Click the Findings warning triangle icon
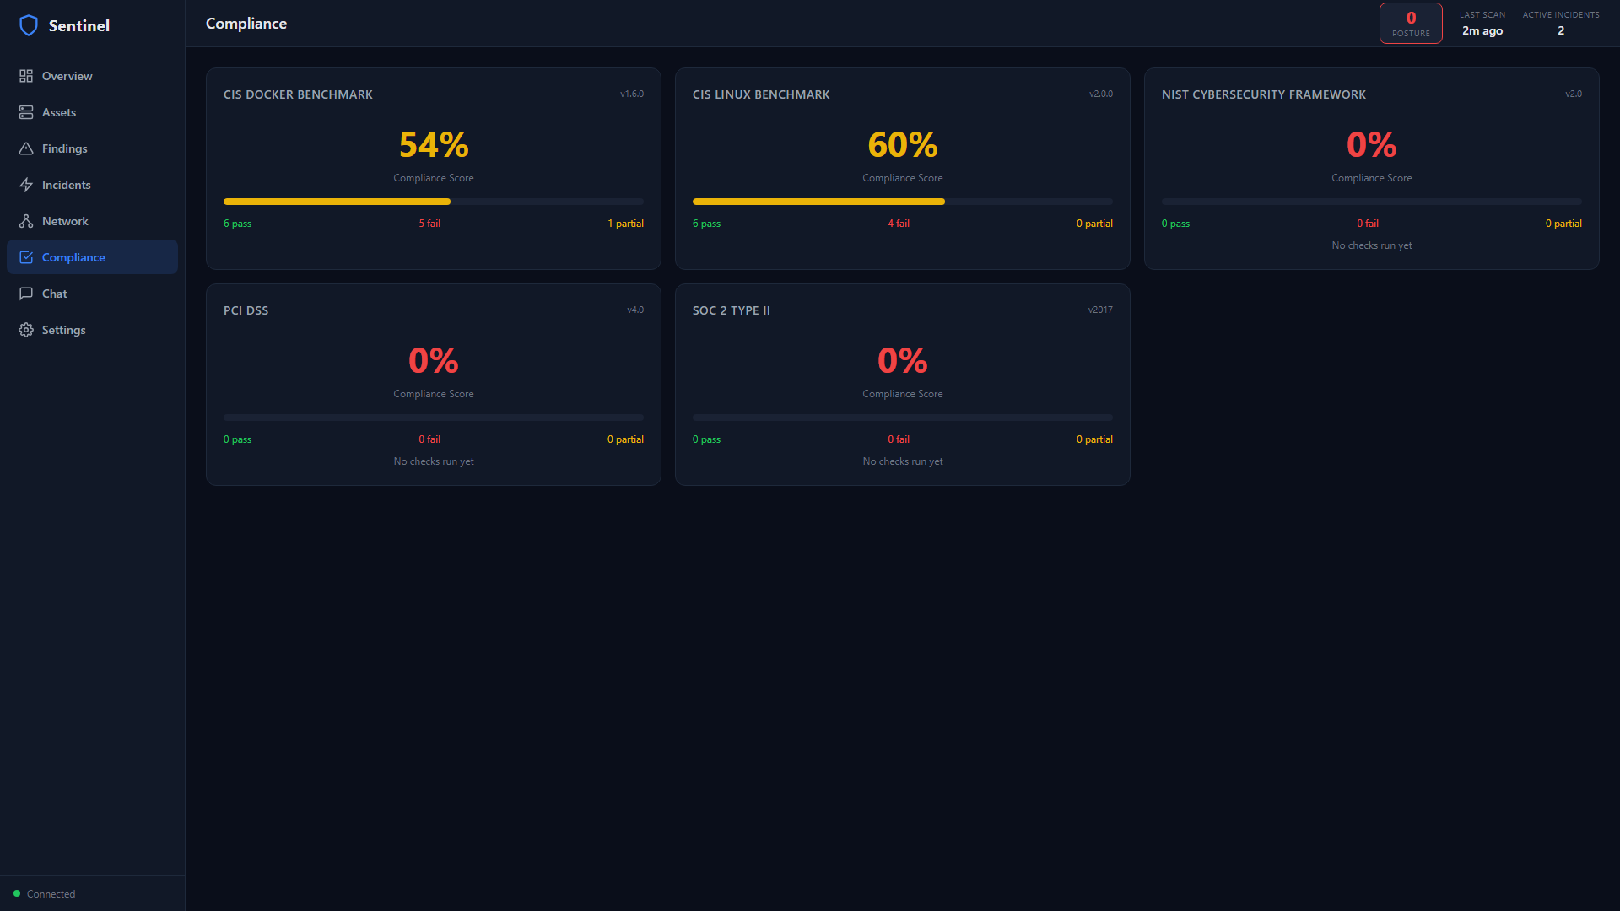This screenshot has width=1620, height=911. coord(26,148)
